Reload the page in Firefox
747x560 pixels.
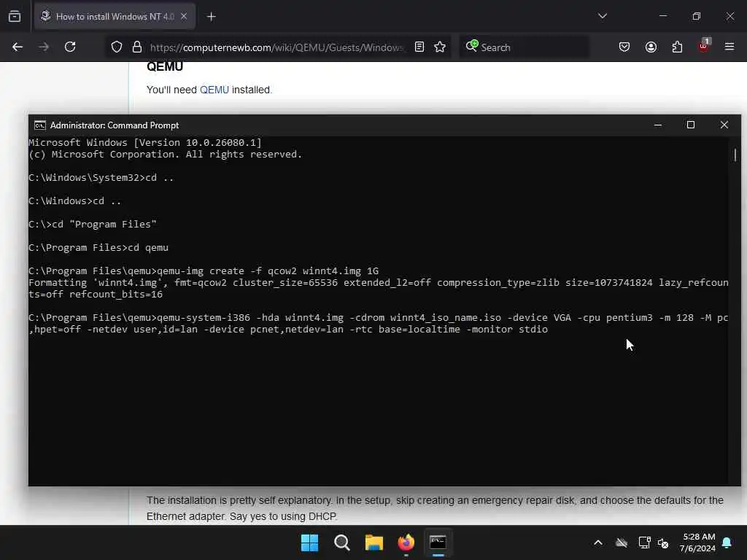coord(70,47)
